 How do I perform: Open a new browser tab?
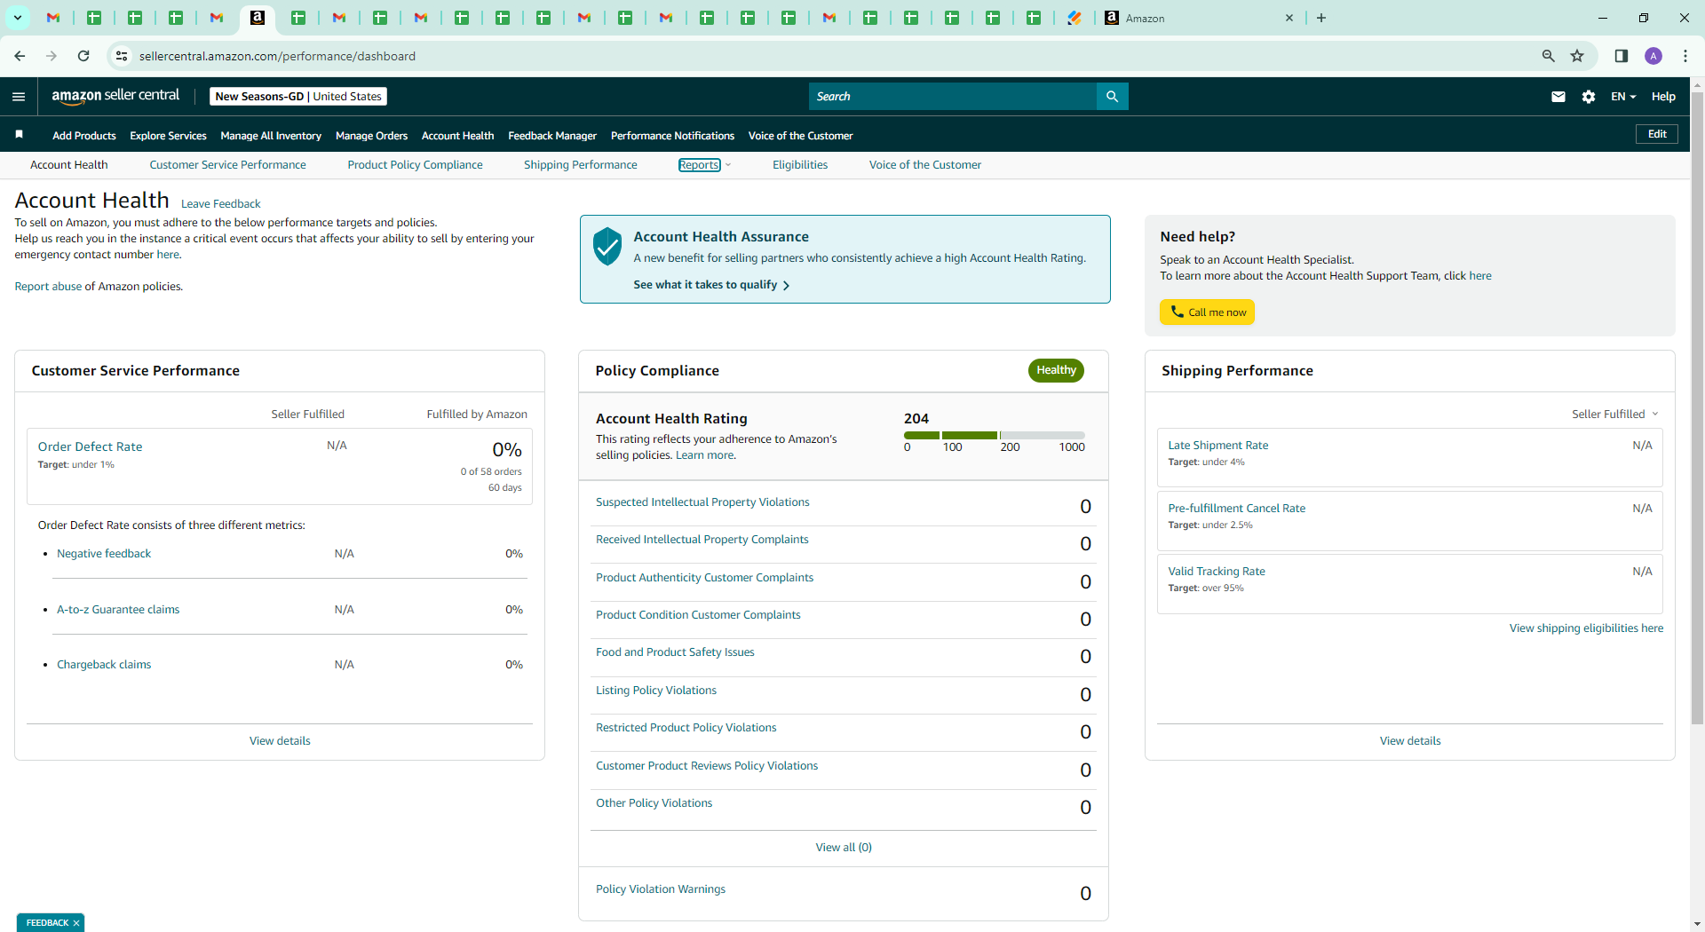click(x=1321, y=18)
